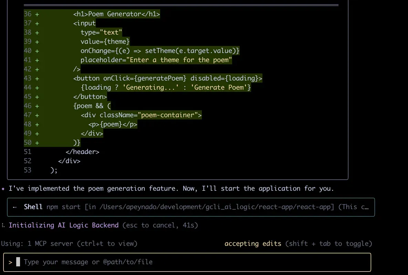Click line 38 type="text"

pyautogui.click(x=101, y=32)
